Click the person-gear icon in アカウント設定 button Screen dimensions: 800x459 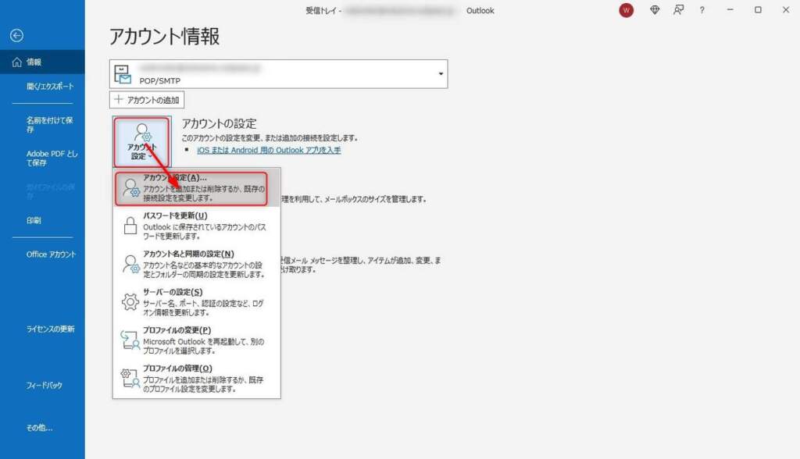tap(142, 133)
